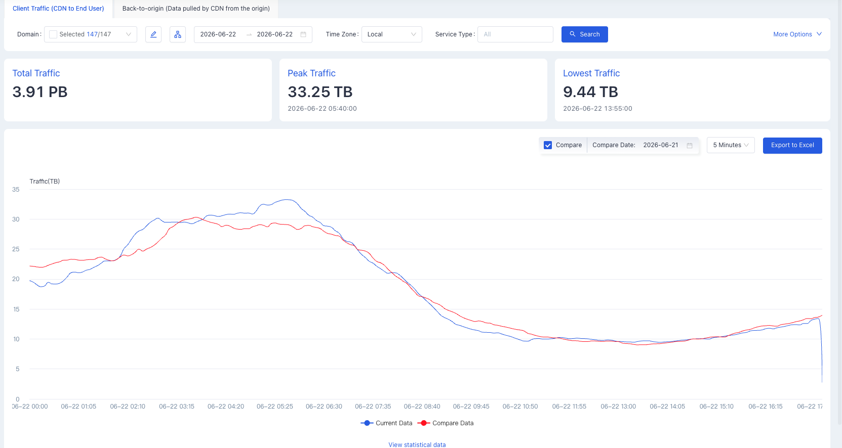Click the magnifier icon on Search button
The height and width of the screenshot is (448, 842).
[573, 34]
